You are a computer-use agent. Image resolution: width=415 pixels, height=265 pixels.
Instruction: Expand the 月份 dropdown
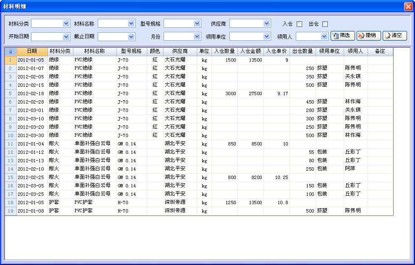pyautogui.click(x=197, y=36)
